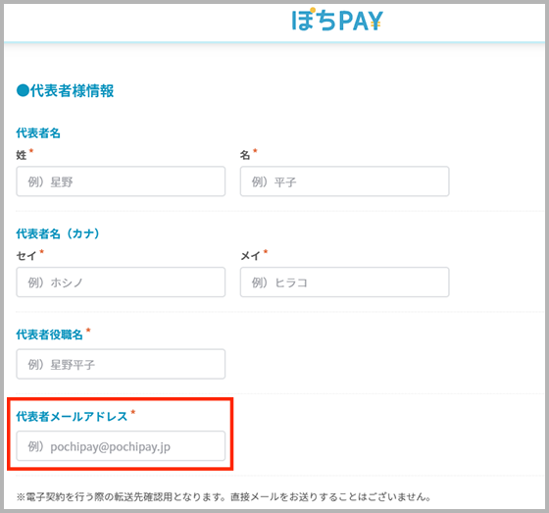The width and height of the screenshot is (549, 513).
Task: Click the セイ field label
Action: [26, 256]
